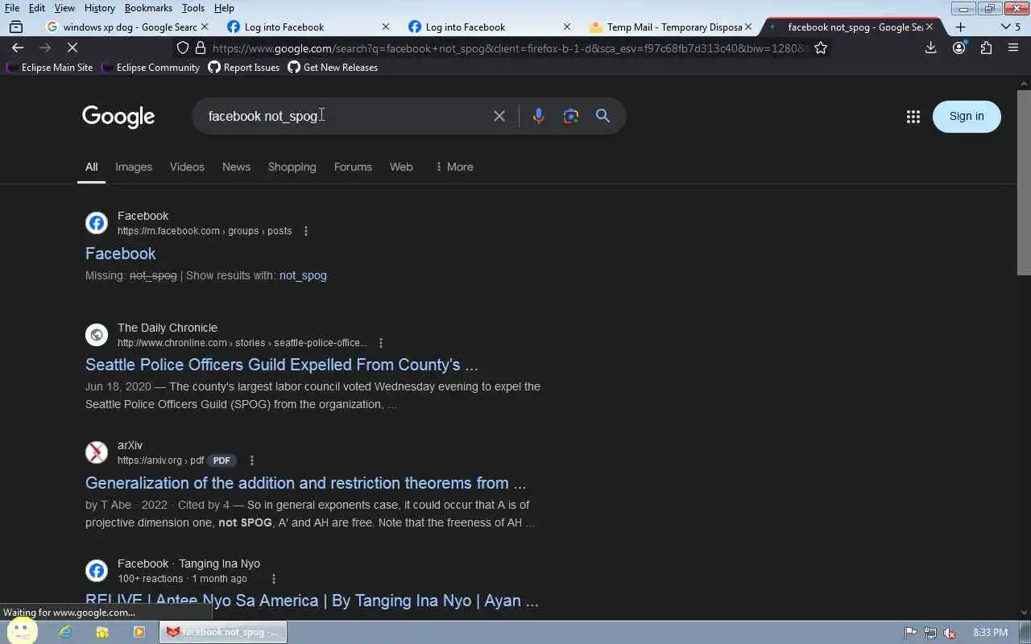Open Eclipse Main Site bookmark
The image size is (1031, 644).
[49, 68]
